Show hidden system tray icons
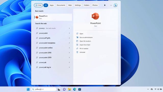163x92 pixels. coord(148,89)
